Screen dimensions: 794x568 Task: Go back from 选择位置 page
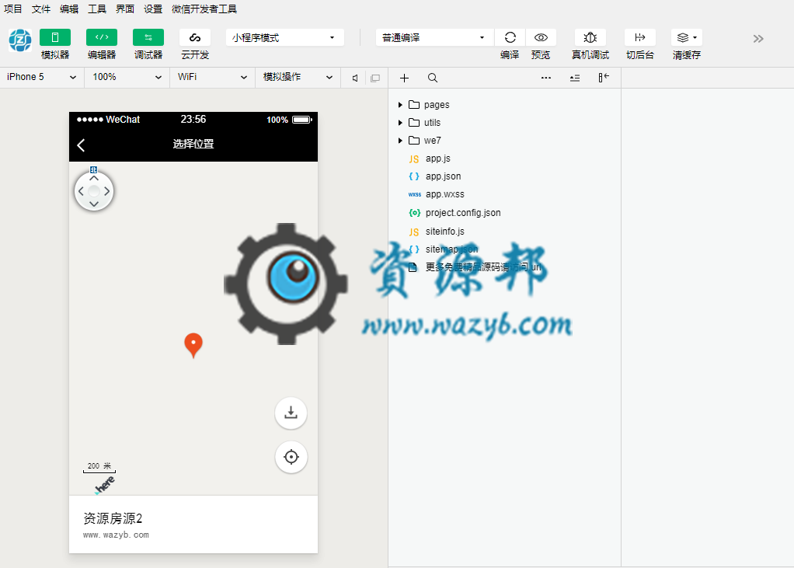pos(81,145)
